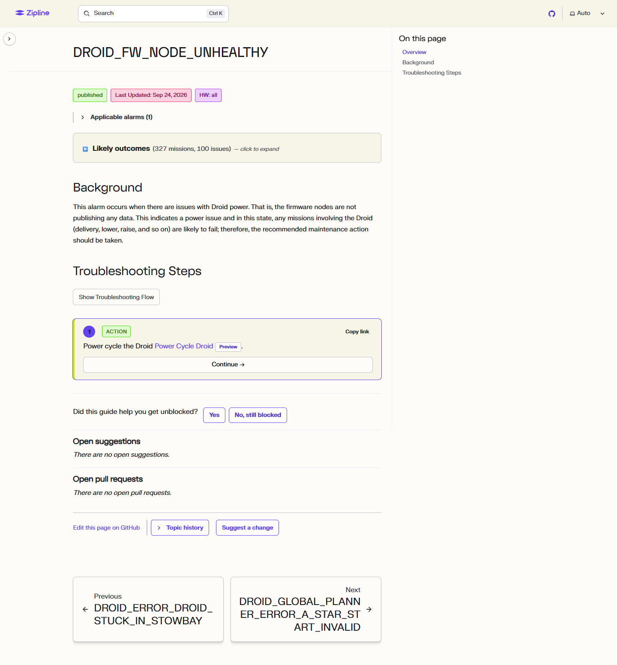Click the blue play icon beside Likely outcomes
This screenshot has height=665, width=617.
coord(85,149)
